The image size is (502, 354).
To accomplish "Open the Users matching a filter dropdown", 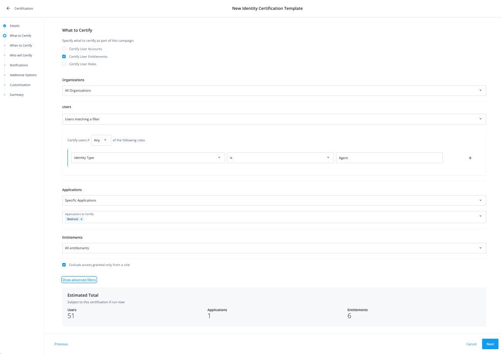I will point(274,119).
